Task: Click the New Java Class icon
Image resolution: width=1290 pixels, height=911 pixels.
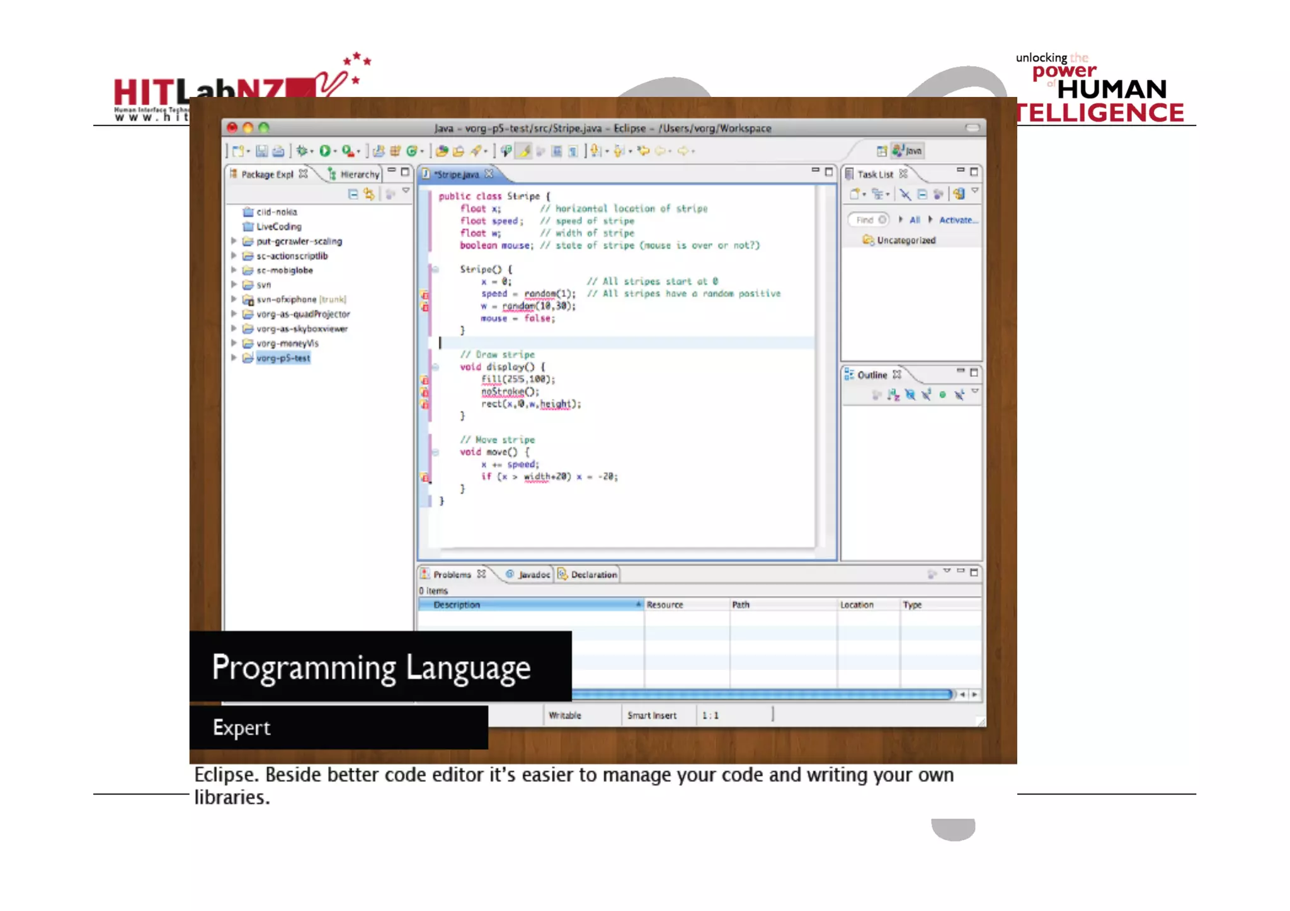Action: coord(412,151)
